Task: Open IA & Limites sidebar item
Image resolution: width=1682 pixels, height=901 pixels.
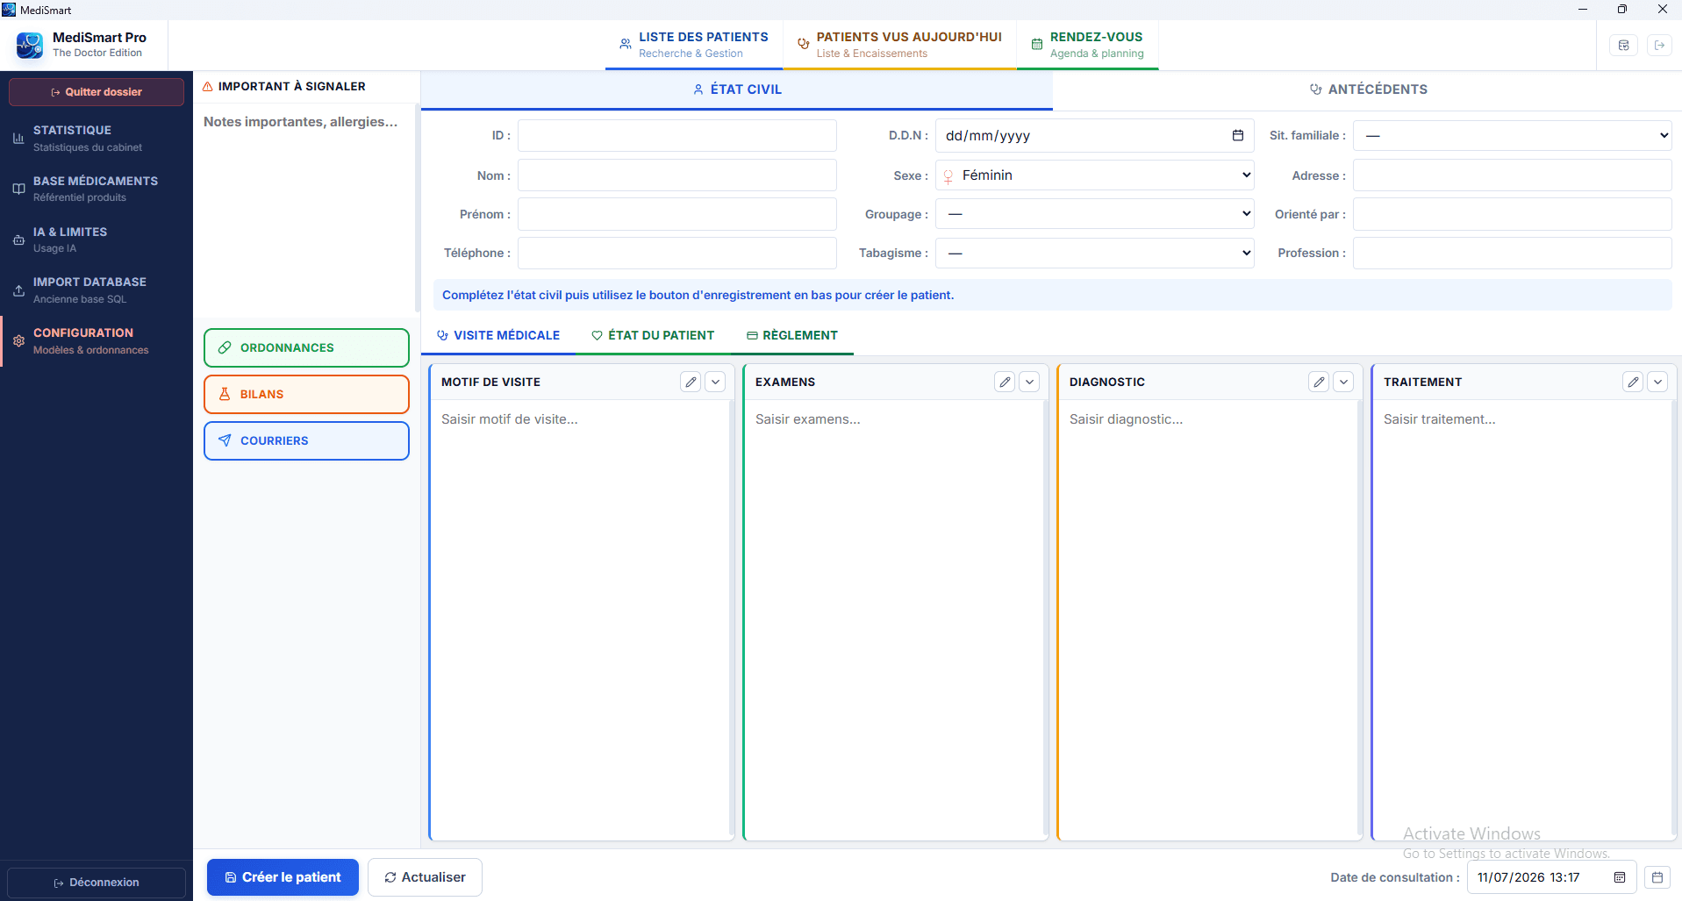Action: point(97,240)
